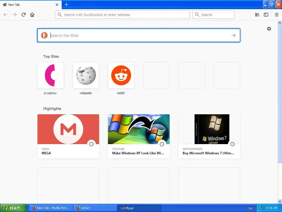
Task: Go forward with the forward arrow
Action: (x=15, y=15)
